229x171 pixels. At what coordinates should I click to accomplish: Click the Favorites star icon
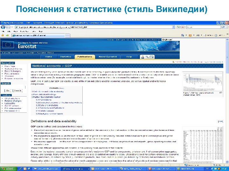tap(3, 35)
